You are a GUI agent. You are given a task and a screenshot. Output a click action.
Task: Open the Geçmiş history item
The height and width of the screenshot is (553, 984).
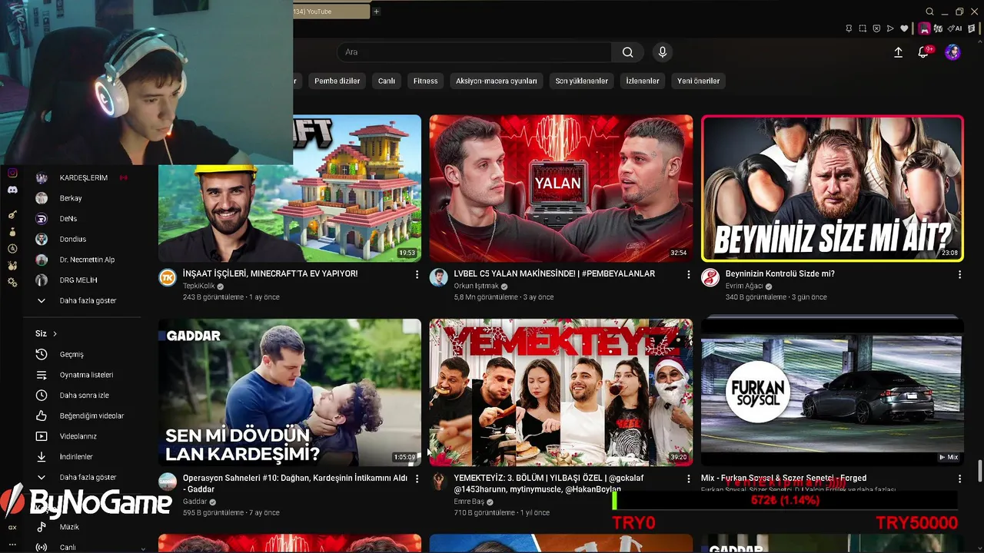(x=71, y=354)
